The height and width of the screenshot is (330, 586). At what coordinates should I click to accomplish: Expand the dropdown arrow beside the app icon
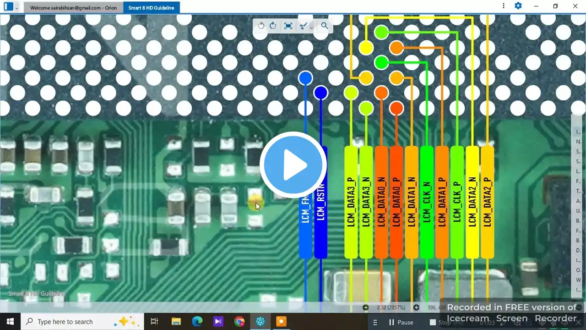point(17,7)
